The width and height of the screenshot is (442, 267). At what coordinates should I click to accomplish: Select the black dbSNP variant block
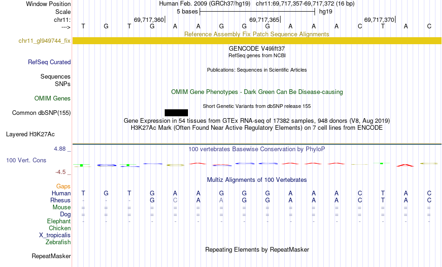[x=176, y=113]
